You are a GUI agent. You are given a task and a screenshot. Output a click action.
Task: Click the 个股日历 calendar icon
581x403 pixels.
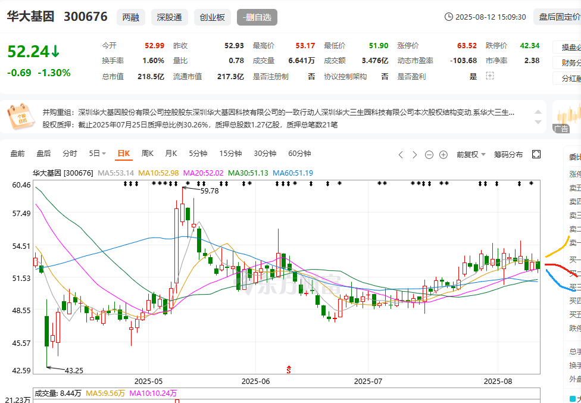pos(21,116)
